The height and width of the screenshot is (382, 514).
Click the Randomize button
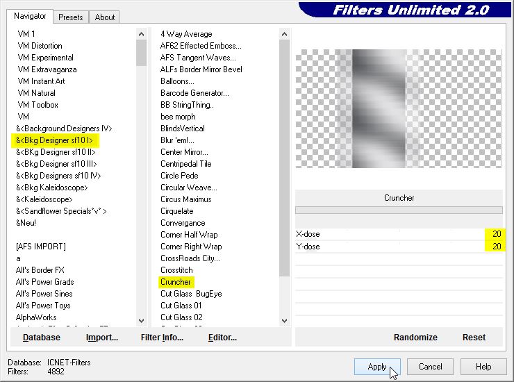tap(415, 338)
